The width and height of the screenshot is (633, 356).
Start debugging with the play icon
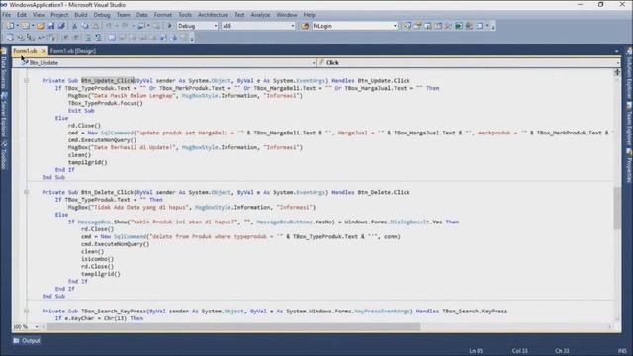[x=170, y=26]
